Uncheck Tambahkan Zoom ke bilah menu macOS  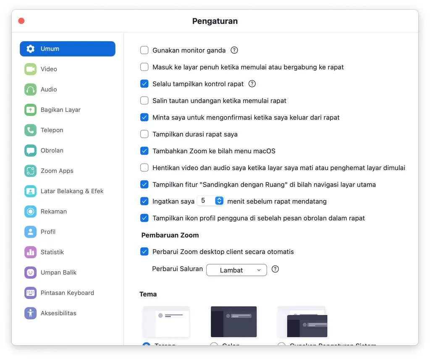pos(144,151)
